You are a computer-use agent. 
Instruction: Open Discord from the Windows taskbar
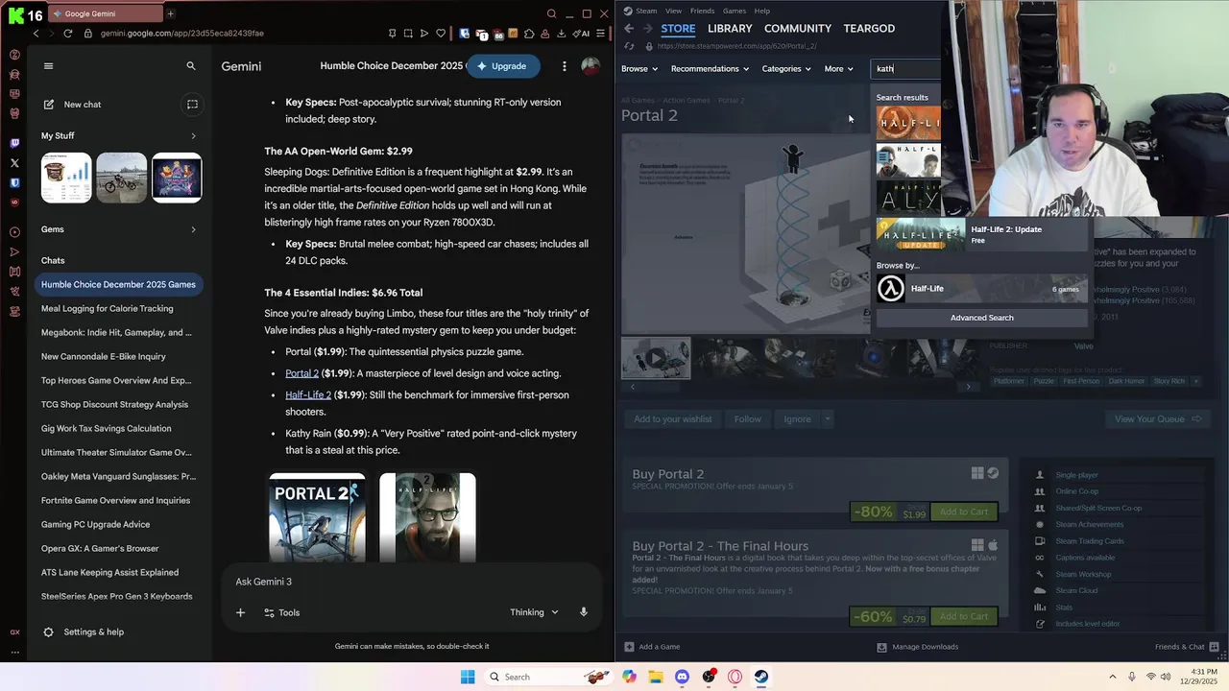tap(682, 677)
